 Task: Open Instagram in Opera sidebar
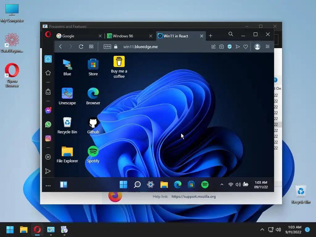pos(48,138)
